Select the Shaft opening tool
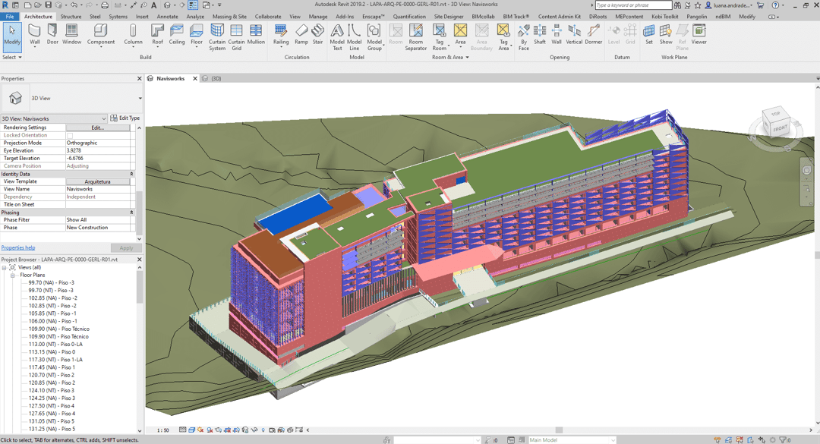 coord(540,34)
